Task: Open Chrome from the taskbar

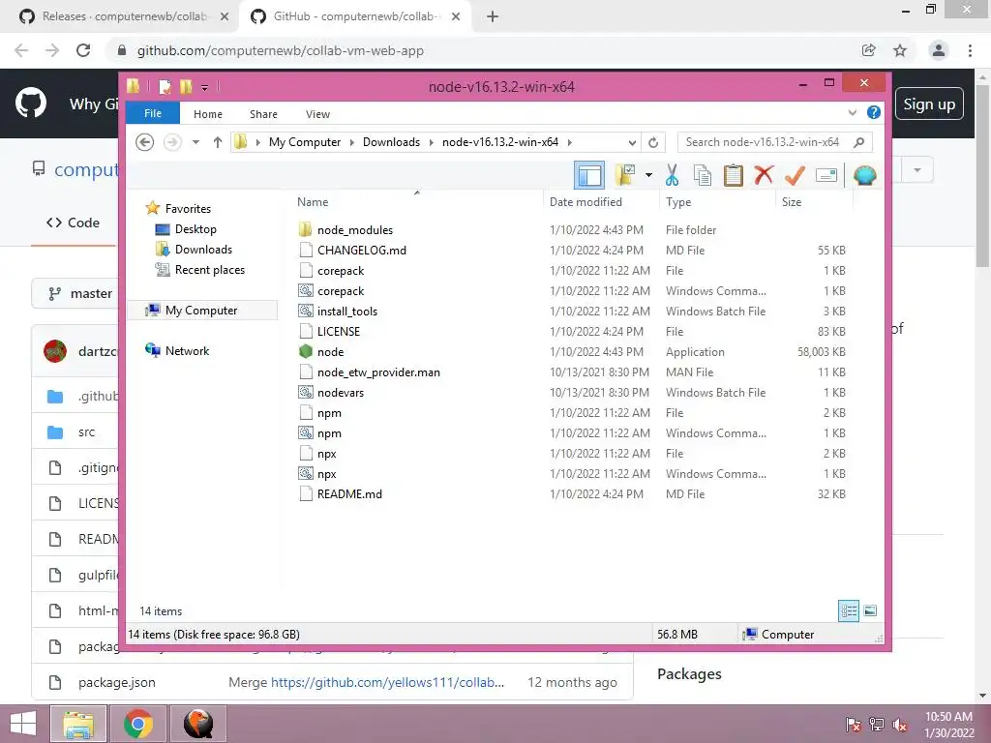Action: coord(138,724)
